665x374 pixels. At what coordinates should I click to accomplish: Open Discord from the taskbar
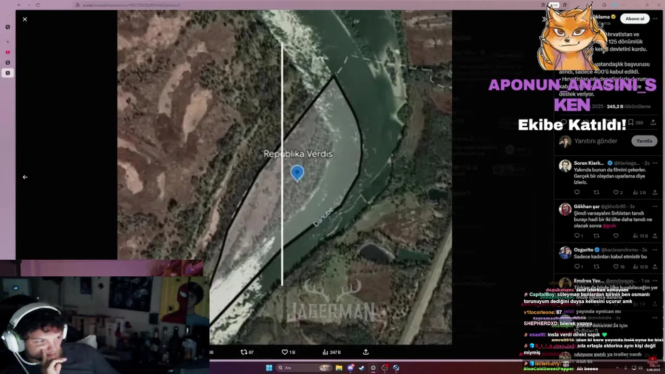pyautogui.click(x=350, y=368)
